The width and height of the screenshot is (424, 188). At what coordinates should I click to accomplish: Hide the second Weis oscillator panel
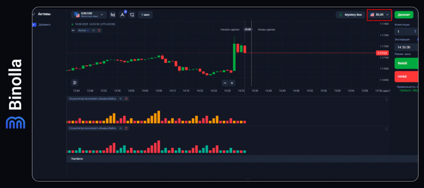tap(120, 129)
